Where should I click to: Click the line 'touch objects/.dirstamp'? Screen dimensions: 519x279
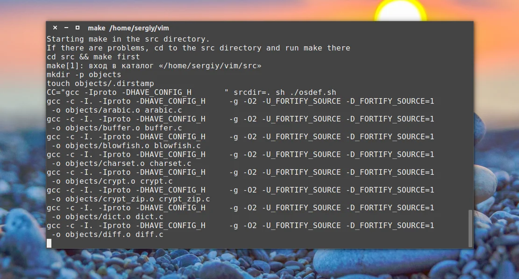[100, 83]
